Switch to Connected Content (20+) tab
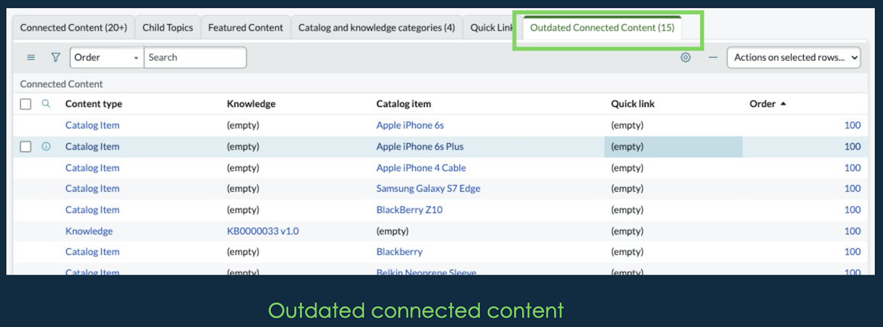The image size is (883, 327). click(x=74, y=27)
